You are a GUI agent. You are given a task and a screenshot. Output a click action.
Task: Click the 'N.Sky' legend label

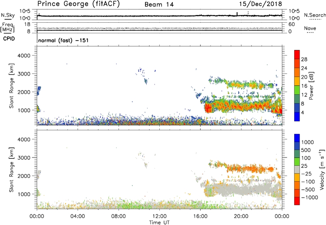tap(8, 15)
